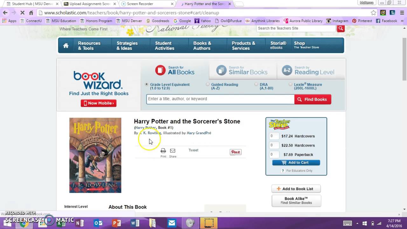
Task: Open File Explorer in the taskbar
Action: click(x=153, y=223)
